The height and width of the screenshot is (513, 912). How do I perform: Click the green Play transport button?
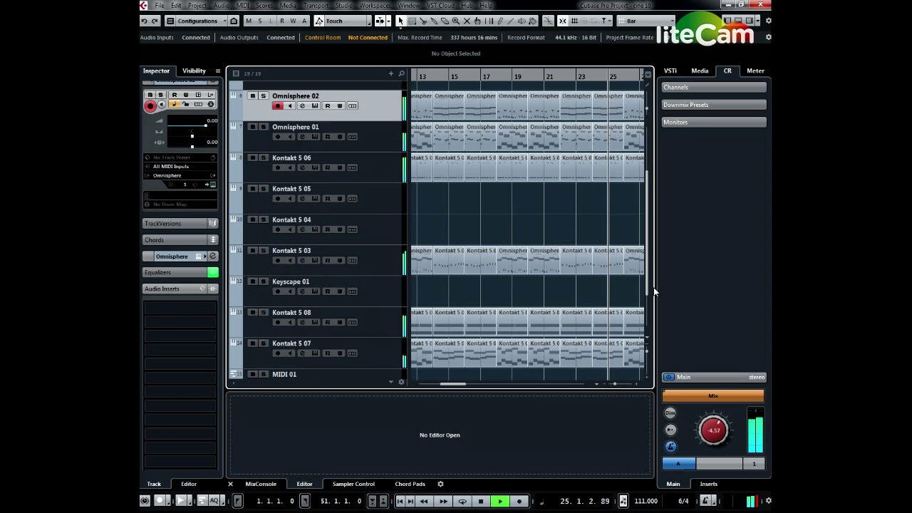click(x=500, y=501)
